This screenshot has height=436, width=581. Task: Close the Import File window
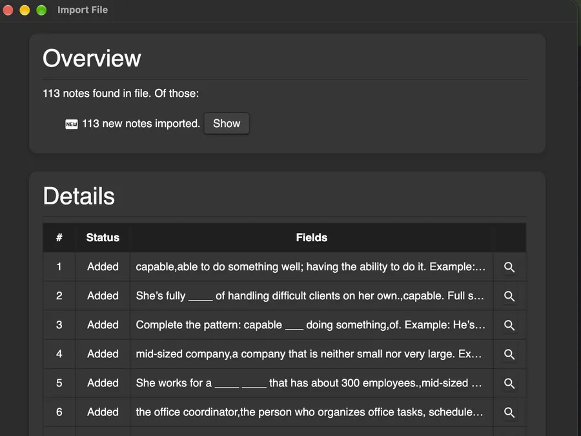[8, 10]
